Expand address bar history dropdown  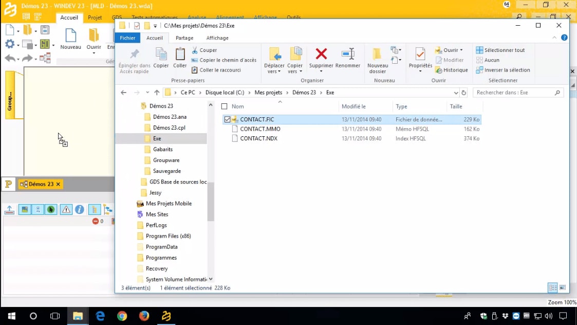pos(456,93)
